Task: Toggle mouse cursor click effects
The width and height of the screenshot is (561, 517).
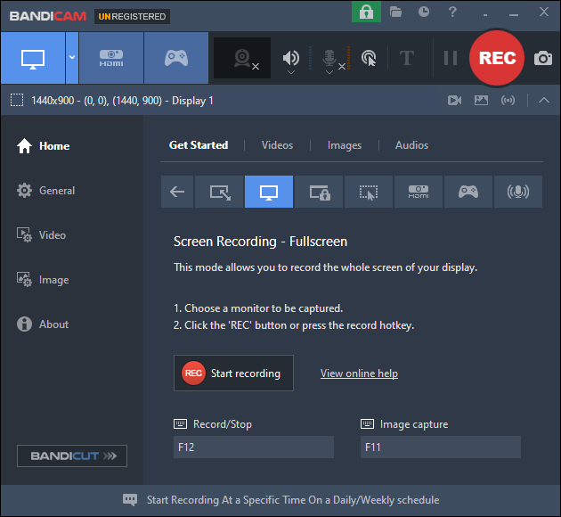Action: tap(369, 58)
